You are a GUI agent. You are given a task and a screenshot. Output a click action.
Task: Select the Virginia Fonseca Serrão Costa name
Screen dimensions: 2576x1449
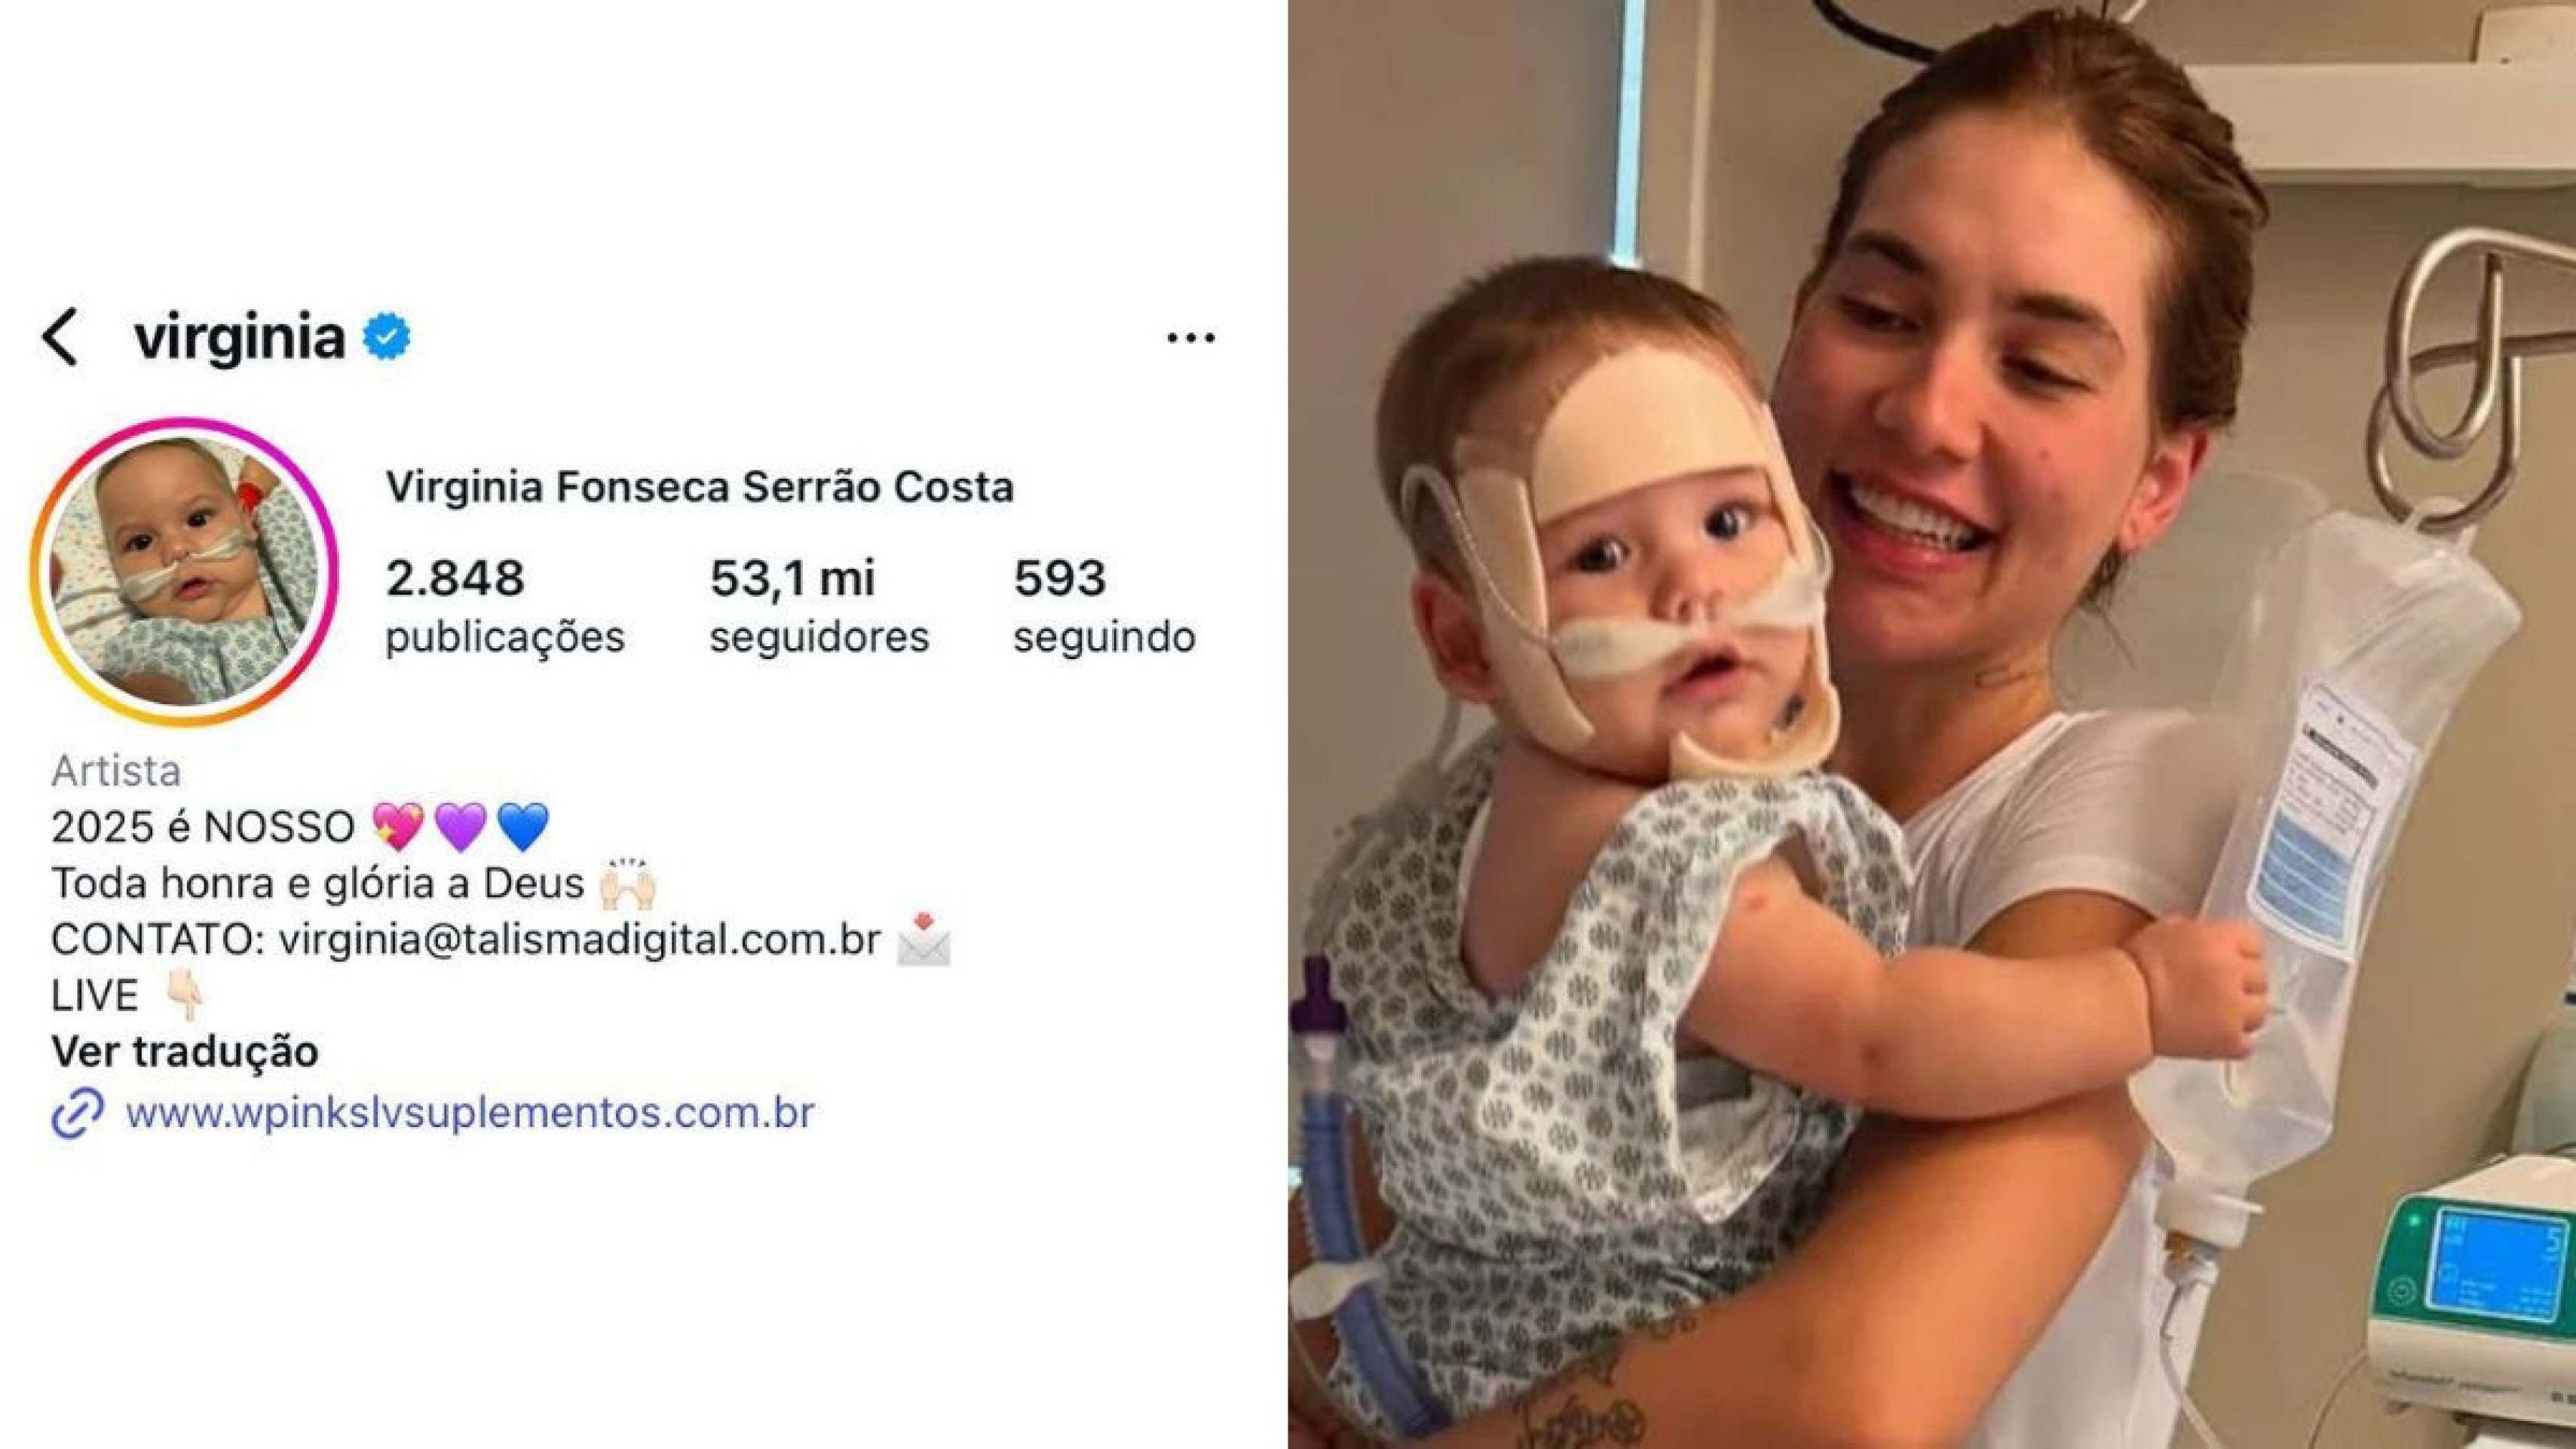tap(700, 487)
